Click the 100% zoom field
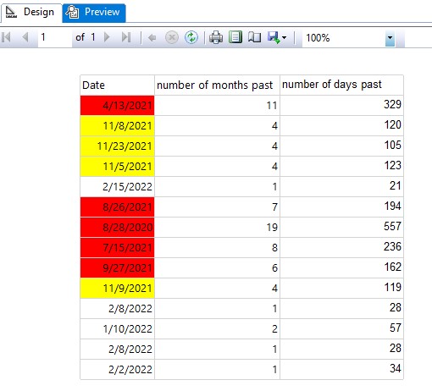432x391 pixels. [343, 37]
